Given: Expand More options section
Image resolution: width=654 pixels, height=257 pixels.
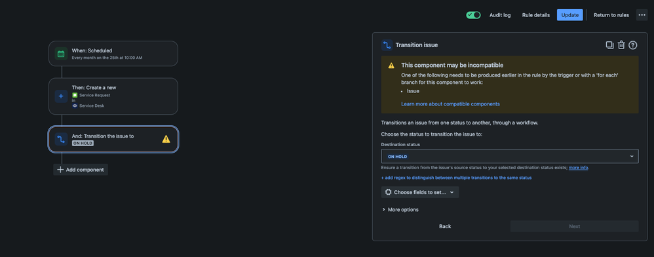Looking at the screenshot, I should (x=400, y=209).
